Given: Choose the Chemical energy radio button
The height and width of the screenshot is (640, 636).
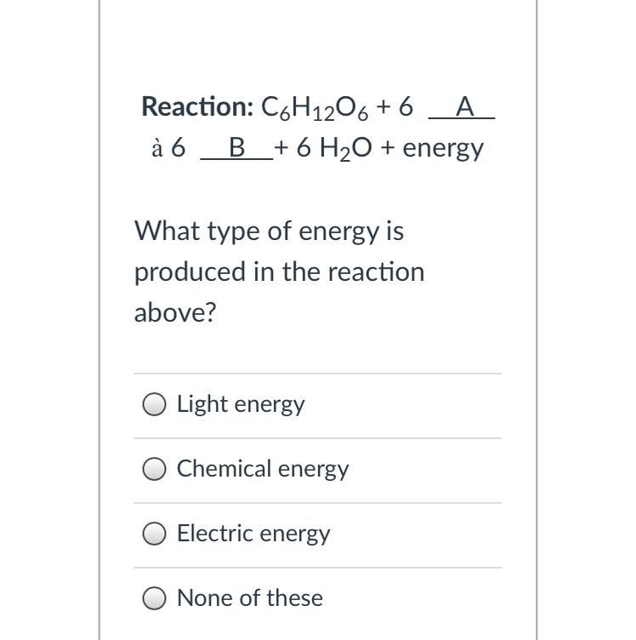Looking at the screenshot, I should 154,469.
